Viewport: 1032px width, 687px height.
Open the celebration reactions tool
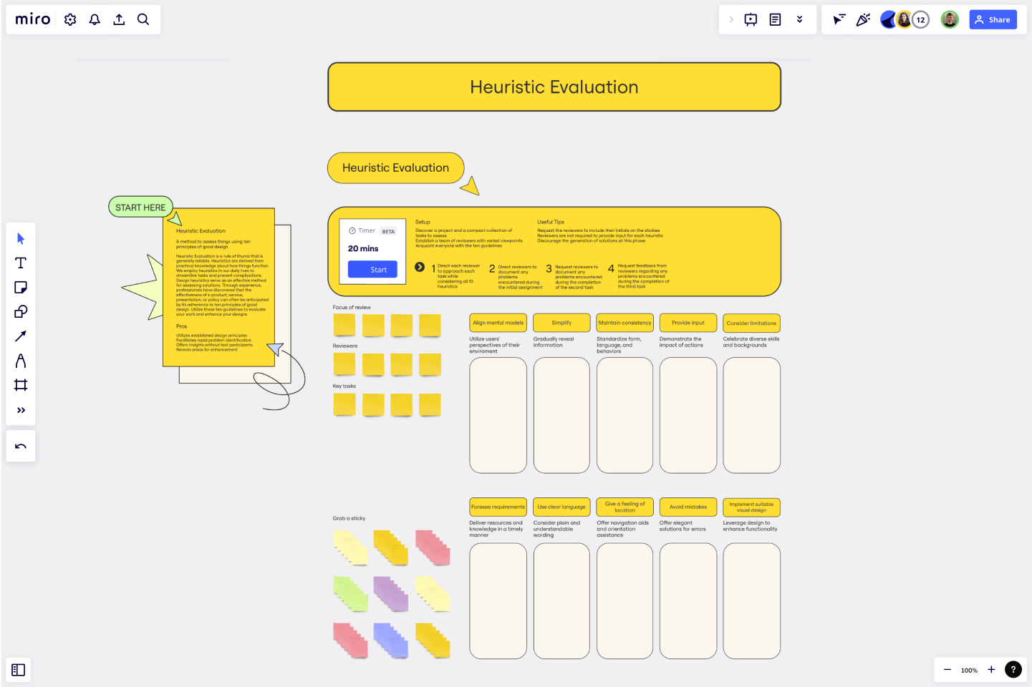coord(863,19)
